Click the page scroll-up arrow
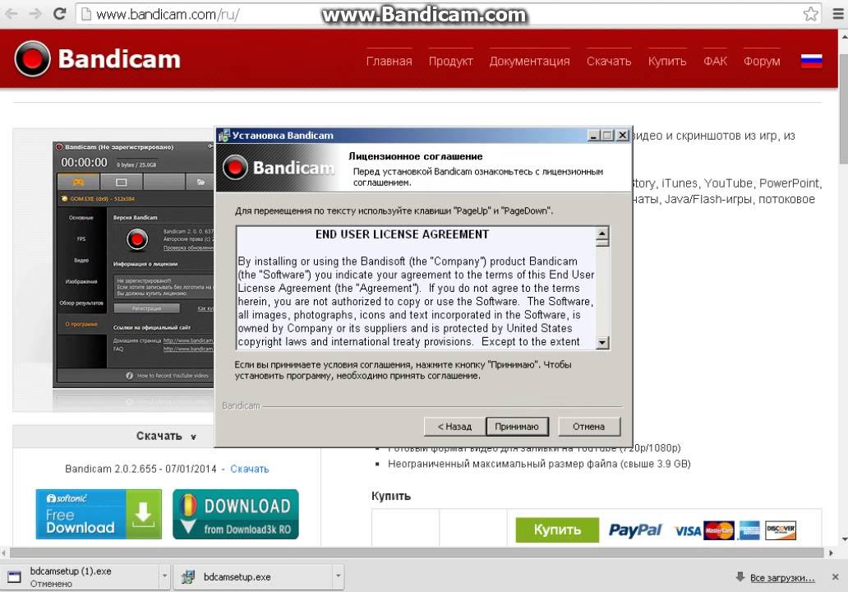 (844, 37)
